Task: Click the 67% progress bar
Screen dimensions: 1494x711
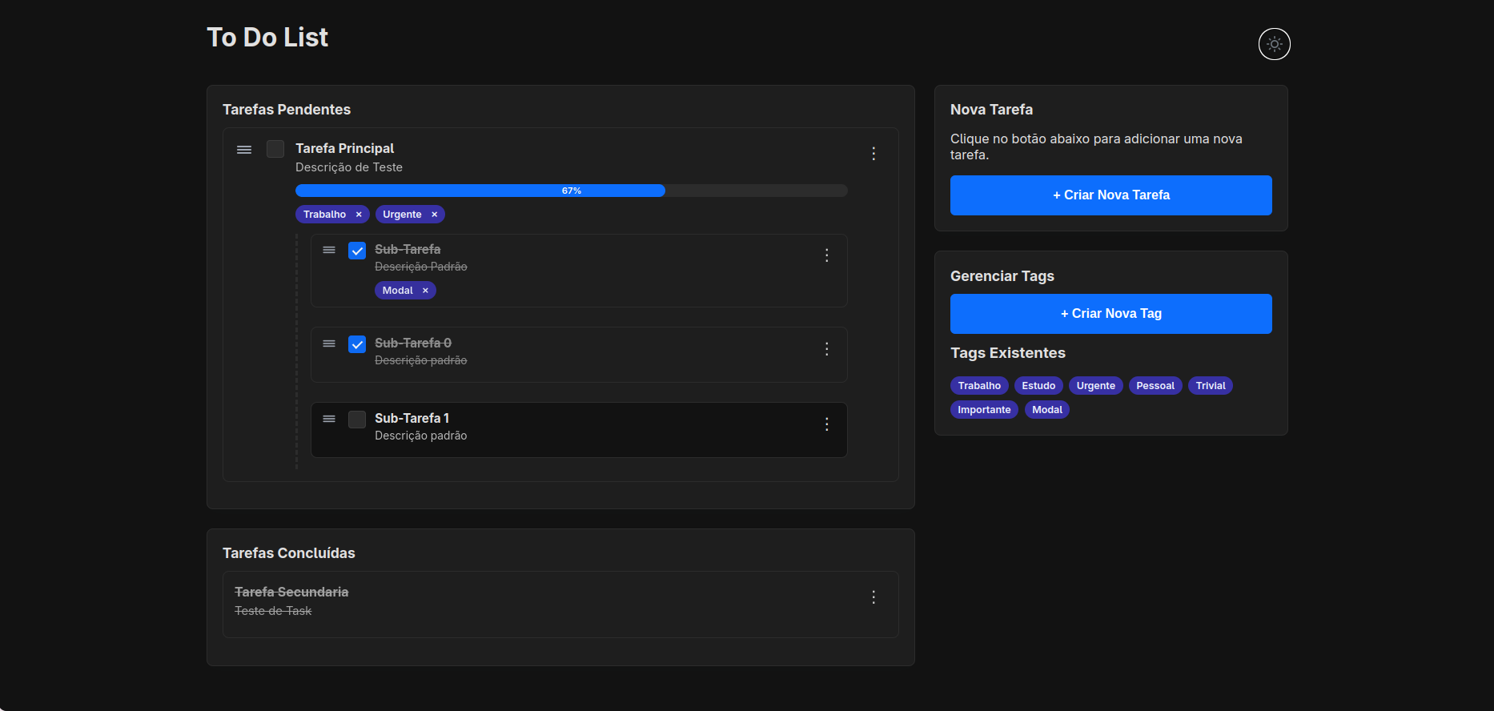Action: click(571, 191)
